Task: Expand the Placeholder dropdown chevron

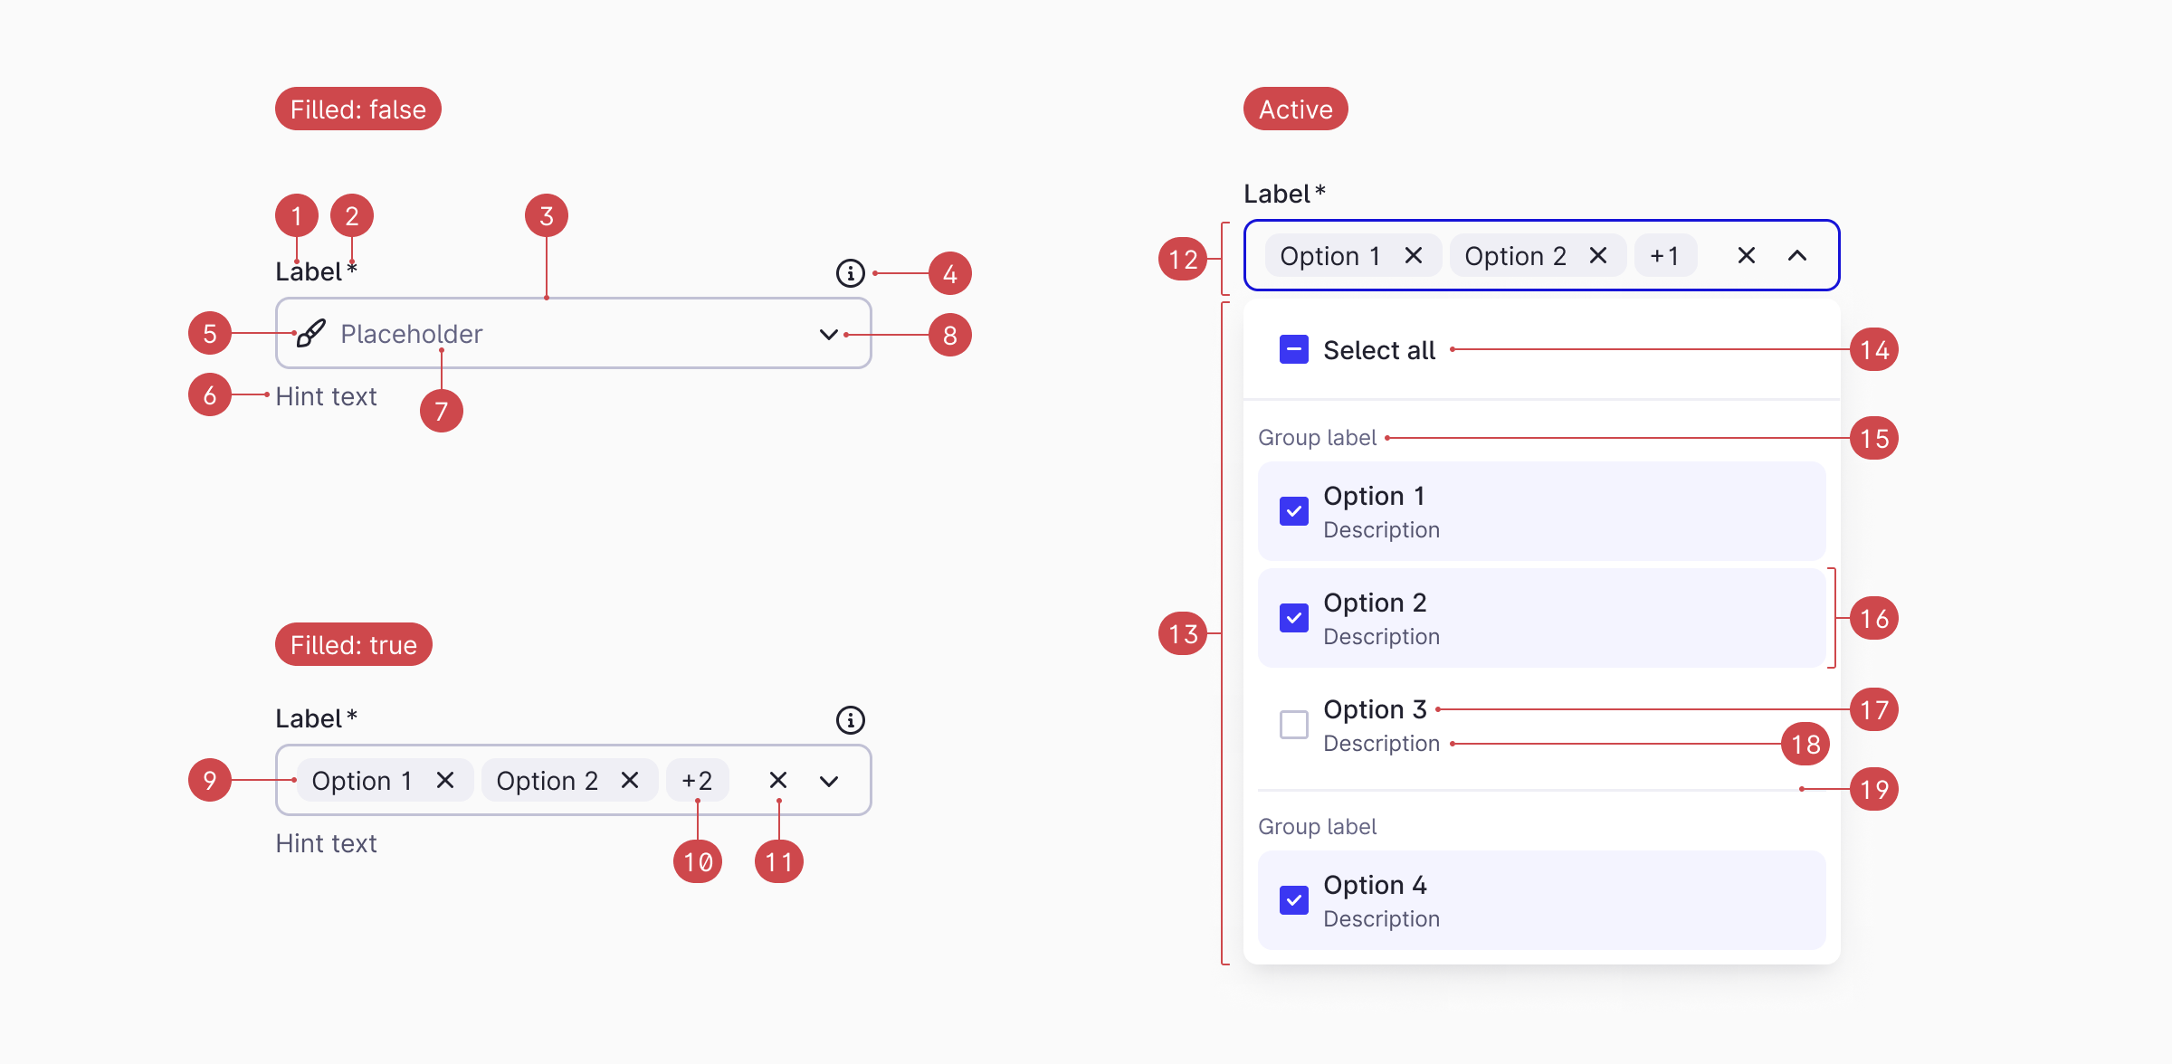Action: (x=828, y=335)
